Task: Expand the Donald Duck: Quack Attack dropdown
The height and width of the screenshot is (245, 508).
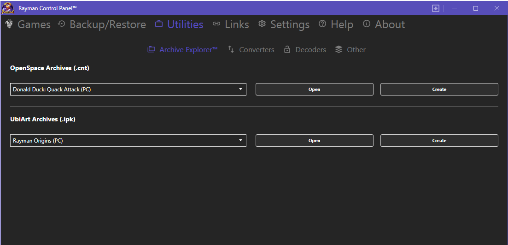Action: click(128, 90)
